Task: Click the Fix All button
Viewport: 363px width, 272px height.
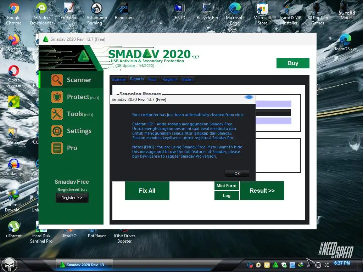Action: pyautogui.click(x=147, y=191)
